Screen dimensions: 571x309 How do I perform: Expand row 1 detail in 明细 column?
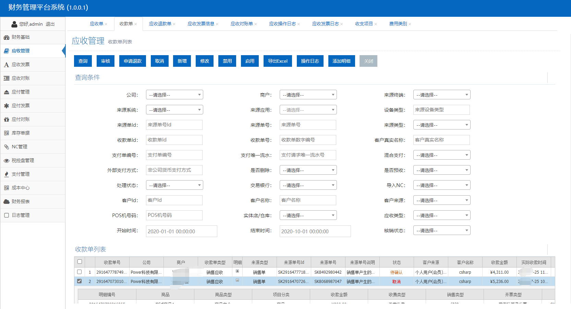(x=237, y=271)
